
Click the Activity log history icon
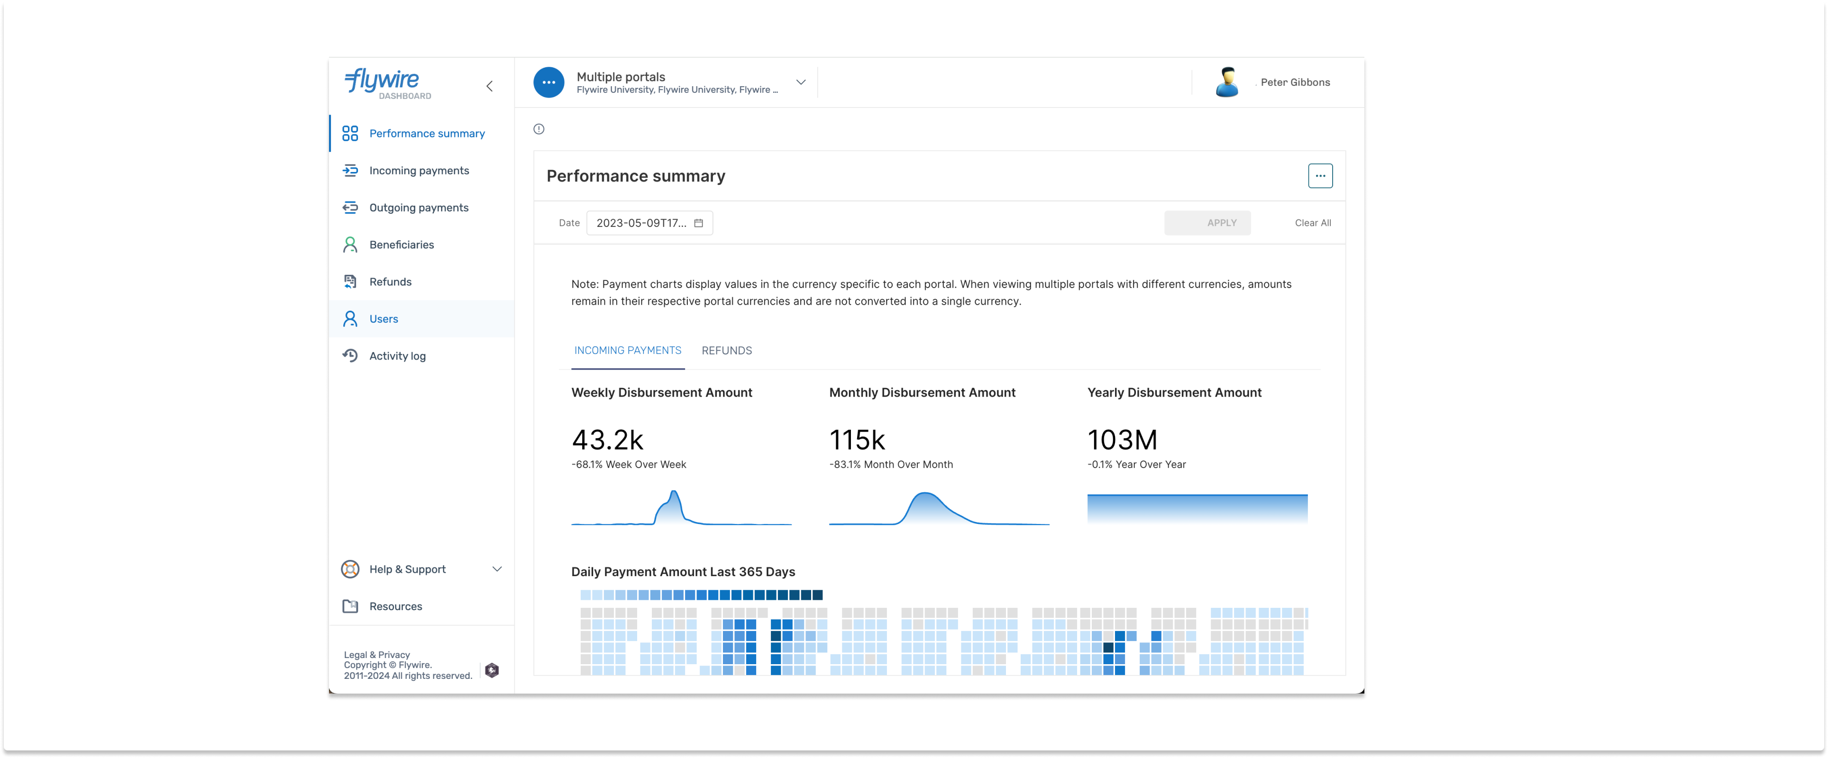350,356
